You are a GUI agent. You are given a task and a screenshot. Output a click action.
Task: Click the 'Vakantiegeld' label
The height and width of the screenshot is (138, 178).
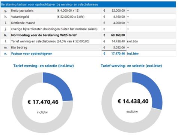click(20, 17)
